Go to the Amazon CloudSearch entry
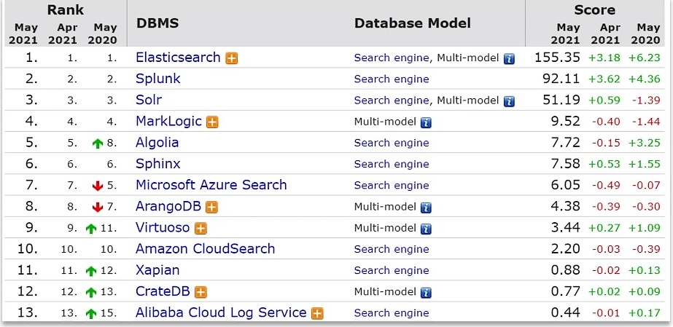The height and width of the screenshot is (327, 673). point(205,249)
